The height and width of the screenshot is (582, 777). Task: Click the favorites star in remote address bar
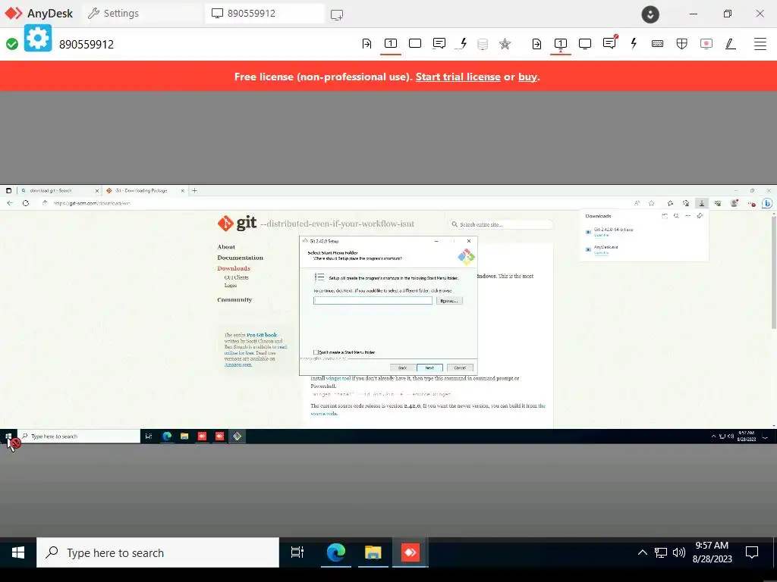[x=652, y=203]
